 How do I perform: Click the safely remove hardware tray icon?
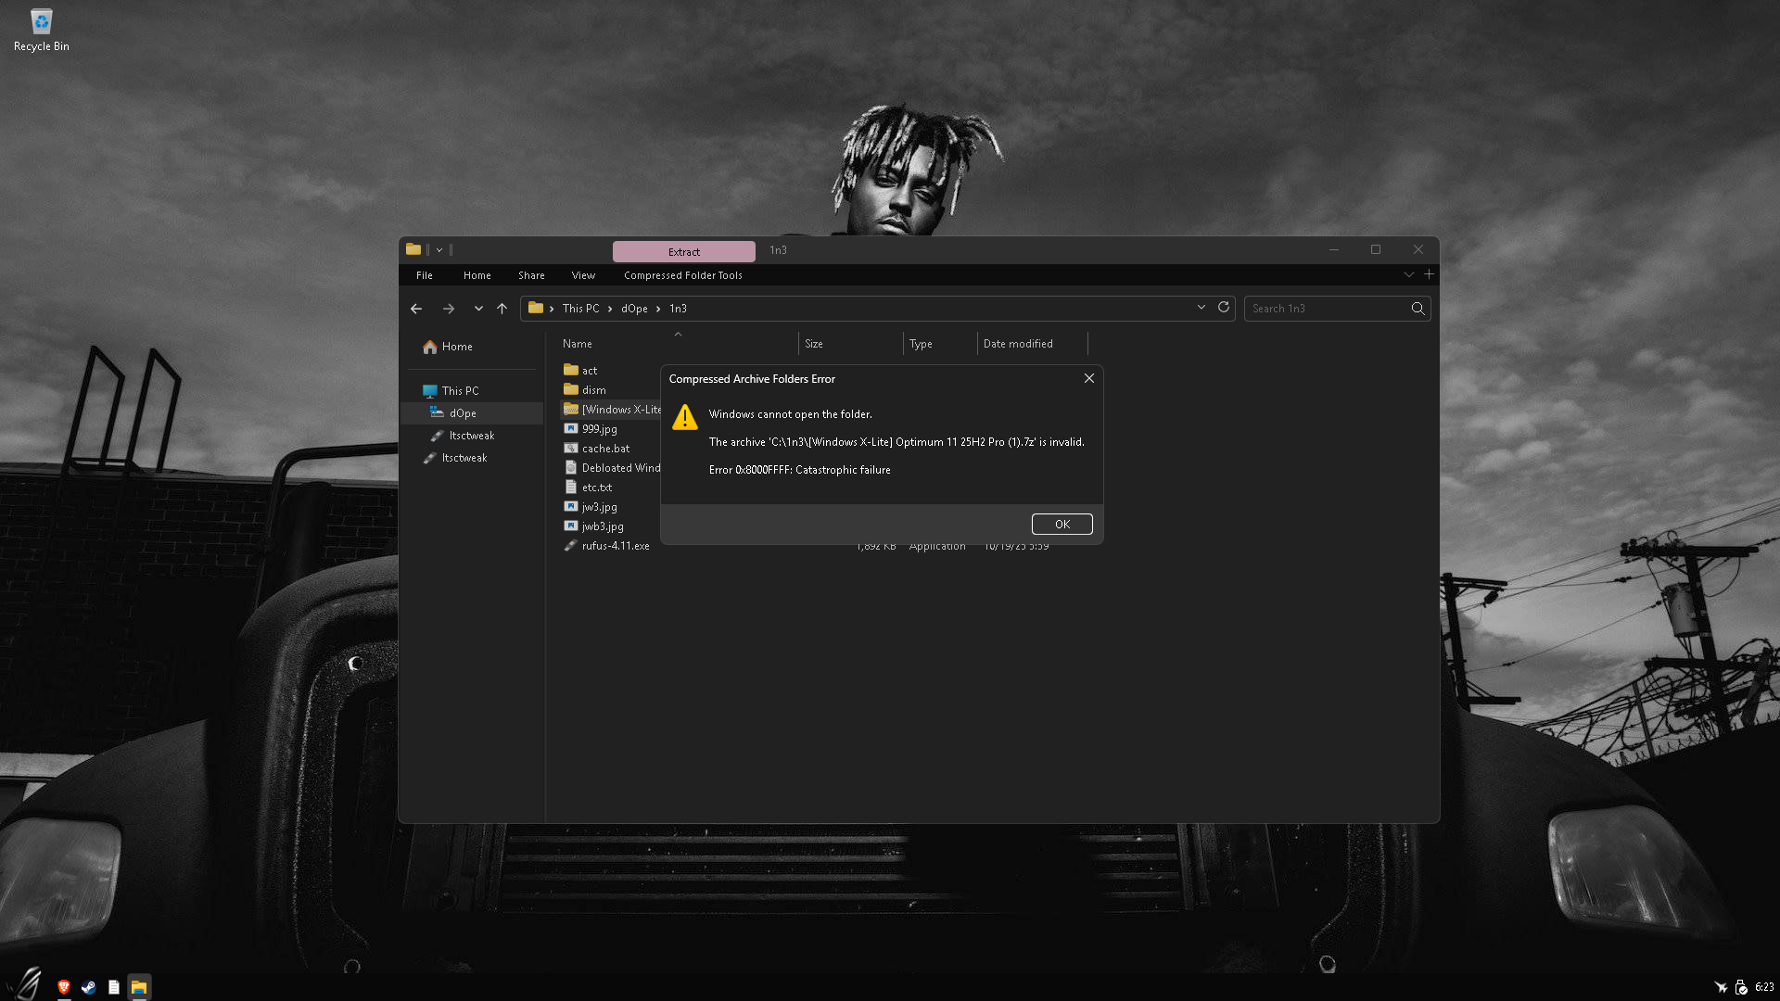pos(1741,987)
